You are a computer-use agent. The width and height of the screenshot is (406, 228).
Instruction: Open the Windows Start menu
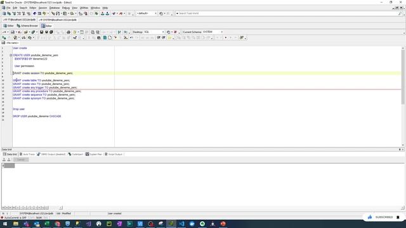point(5,224)
